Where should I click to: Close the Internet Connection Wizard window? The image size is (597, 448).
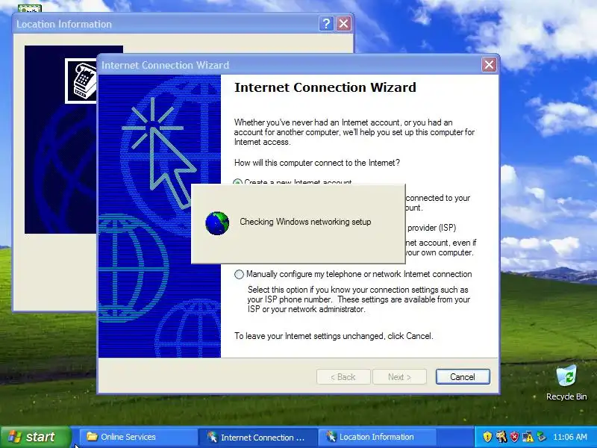pyautogui.click(x=489, y=65)
